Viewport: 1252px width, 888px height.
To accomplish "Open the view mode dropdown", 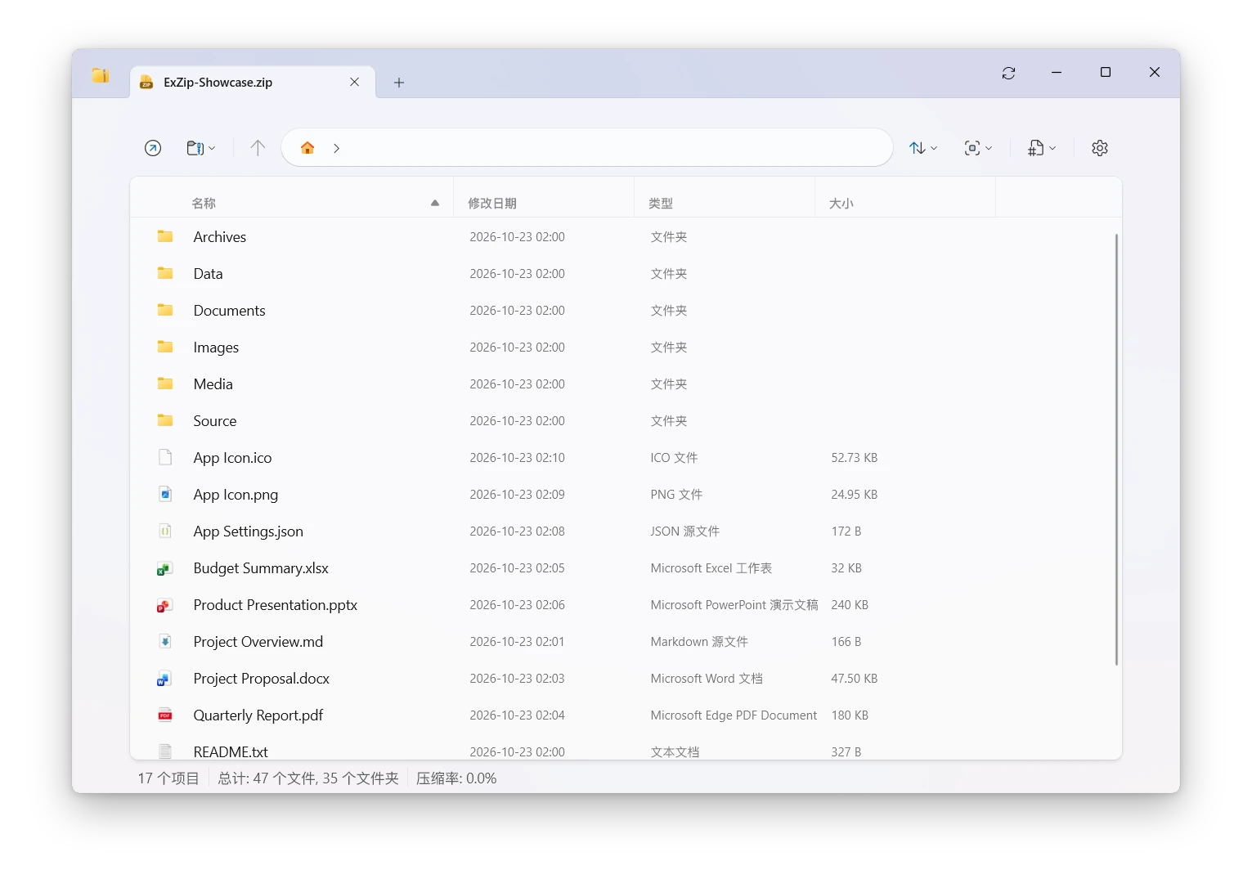I will coord(978,148).
